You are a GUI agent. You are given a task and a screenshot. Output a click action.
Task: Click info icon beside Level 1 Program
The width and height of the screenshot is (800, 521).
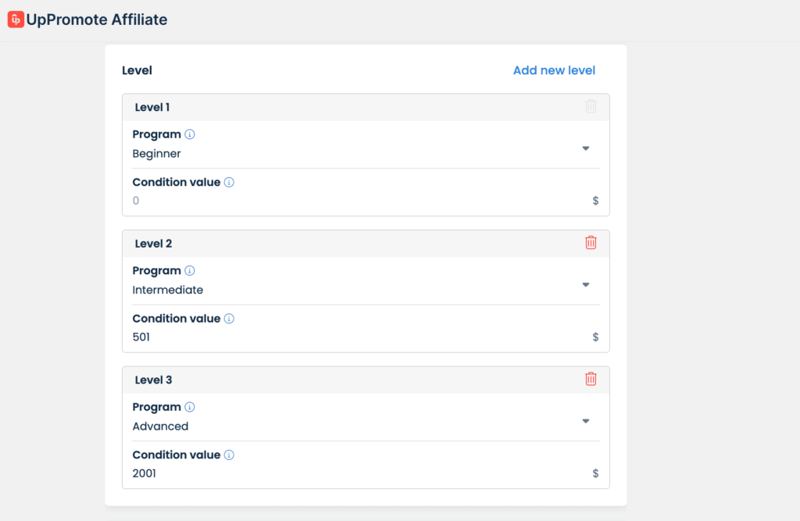tap(190, 134)
